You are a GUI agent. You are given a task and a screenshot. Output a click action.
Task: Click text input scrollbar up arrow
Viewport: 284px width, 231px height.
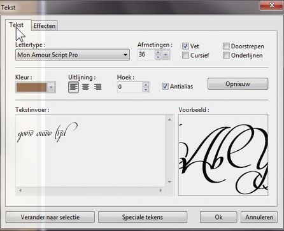(169, 120)
